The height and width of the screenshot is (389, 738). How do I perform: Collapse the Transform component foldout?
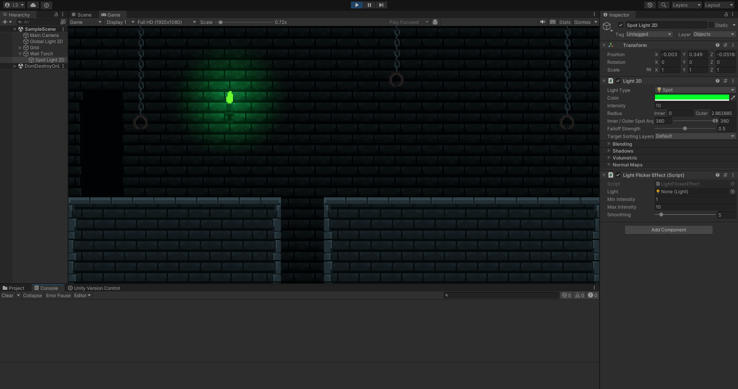click(x=604, y=45)
